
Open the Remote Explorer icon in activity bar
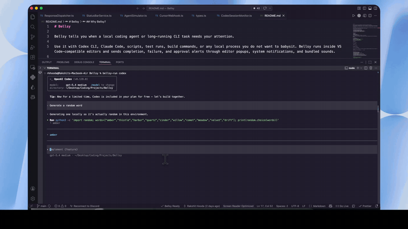pyautogui.click(x=33, y=67)
